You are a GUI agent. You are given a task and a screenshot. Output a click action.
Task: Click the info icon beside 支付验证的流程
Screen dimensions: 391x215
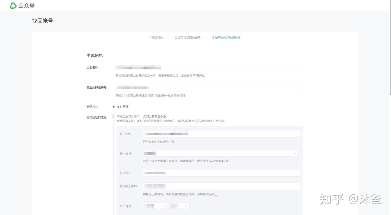pyautogui.click(x=113, y=116)
